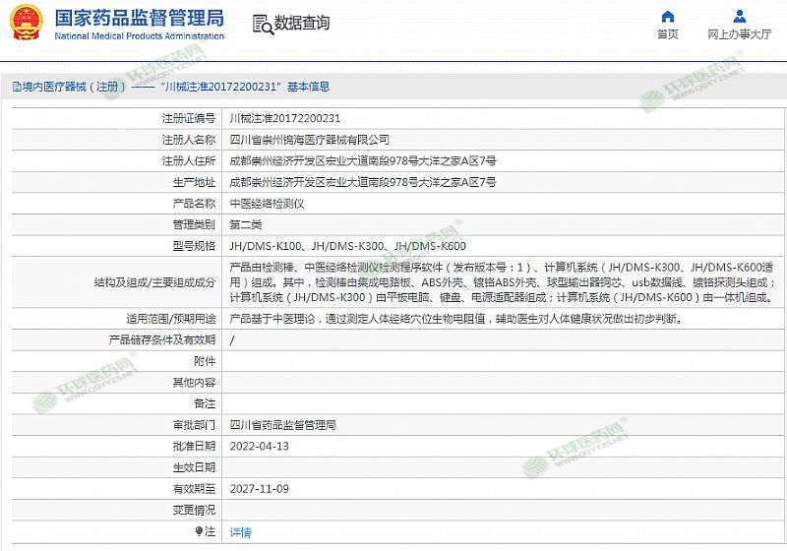Click the model spec JH/DMS-K100 row value
This screenshot has height=551, width=787.
click(347, 246)
